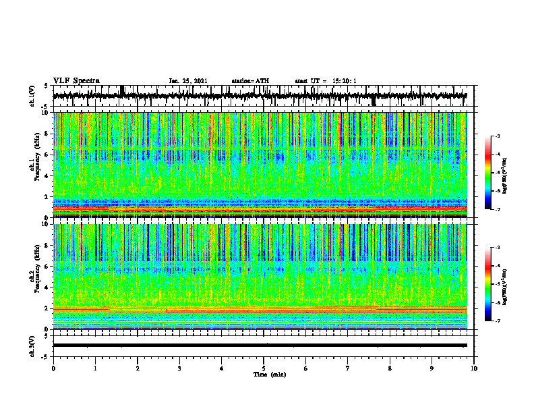
Task: Click the time axis tick label "6"
Action: (x=306, y=368)
